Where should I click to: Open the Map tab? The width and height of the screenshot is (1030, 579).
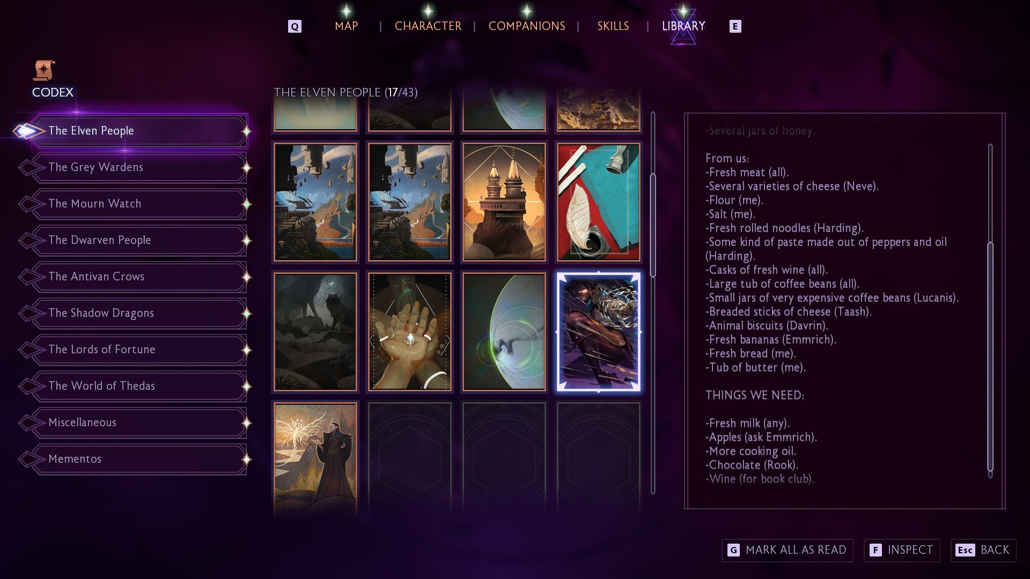[x=347, y=26]
